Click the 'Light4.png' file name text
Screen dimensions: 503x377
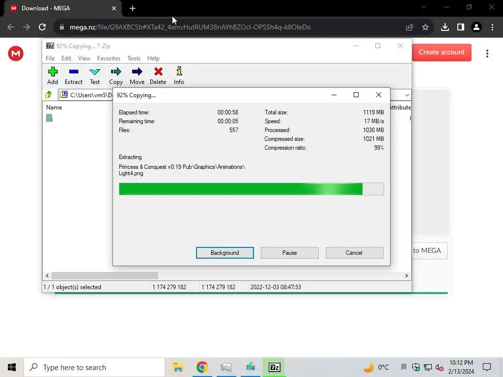pyautogui.click(x=131, y=173)
